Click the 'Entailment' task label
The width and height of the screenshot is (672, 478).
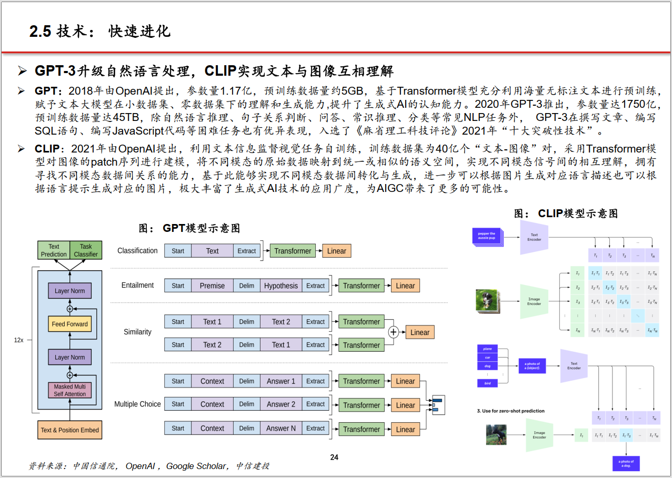point(137,286)
